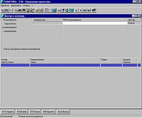The image size is (142, 118).
Task: Click the [F3] Выбор button
Action: tap(22, 112)
